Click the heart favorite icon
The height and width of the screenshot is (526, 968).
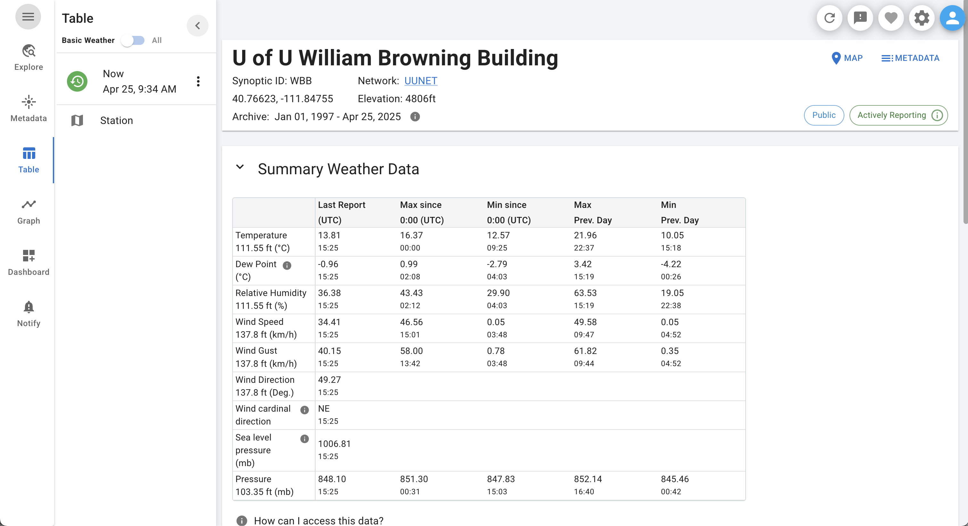pyautogui.click(x=891, y=18)
